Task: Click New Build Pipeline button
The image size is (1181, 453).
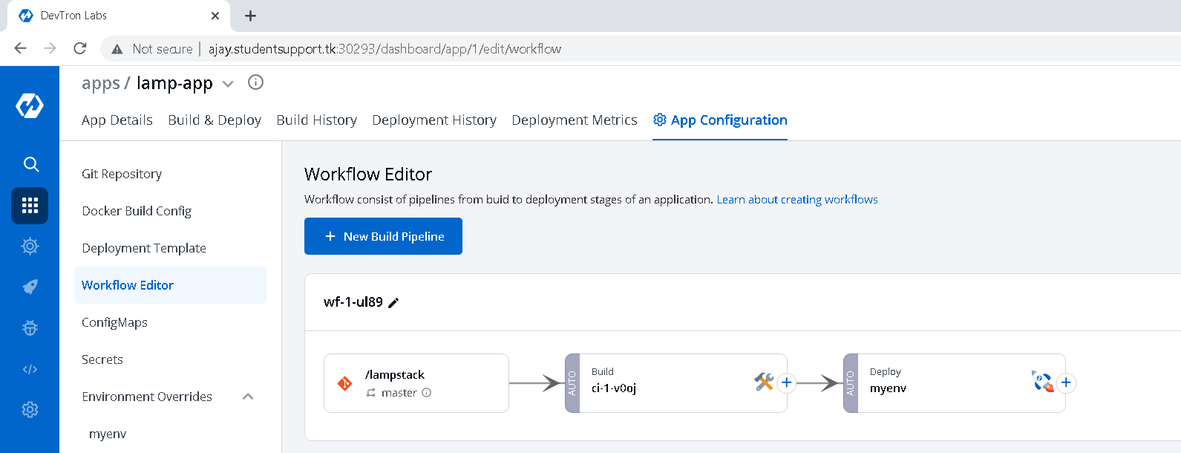Action: pyautogui.click(x=383, y=236)
